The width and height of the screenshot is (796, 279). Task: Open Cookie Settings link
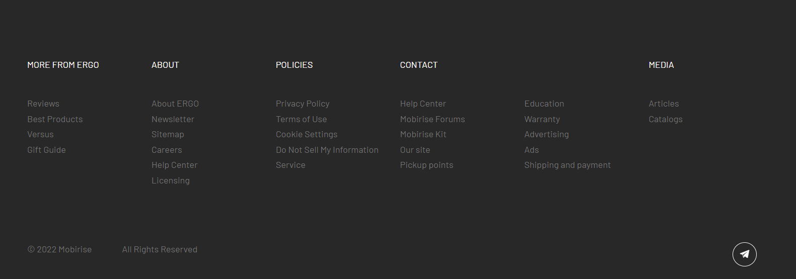[x=307, y=134]
